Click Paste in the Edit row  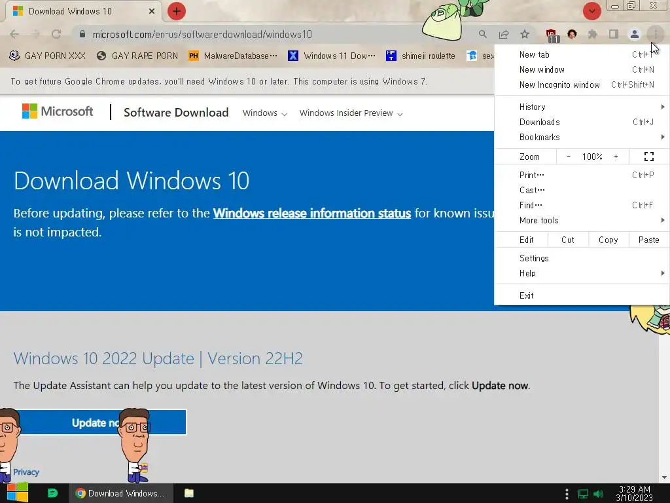coord(648,240)
